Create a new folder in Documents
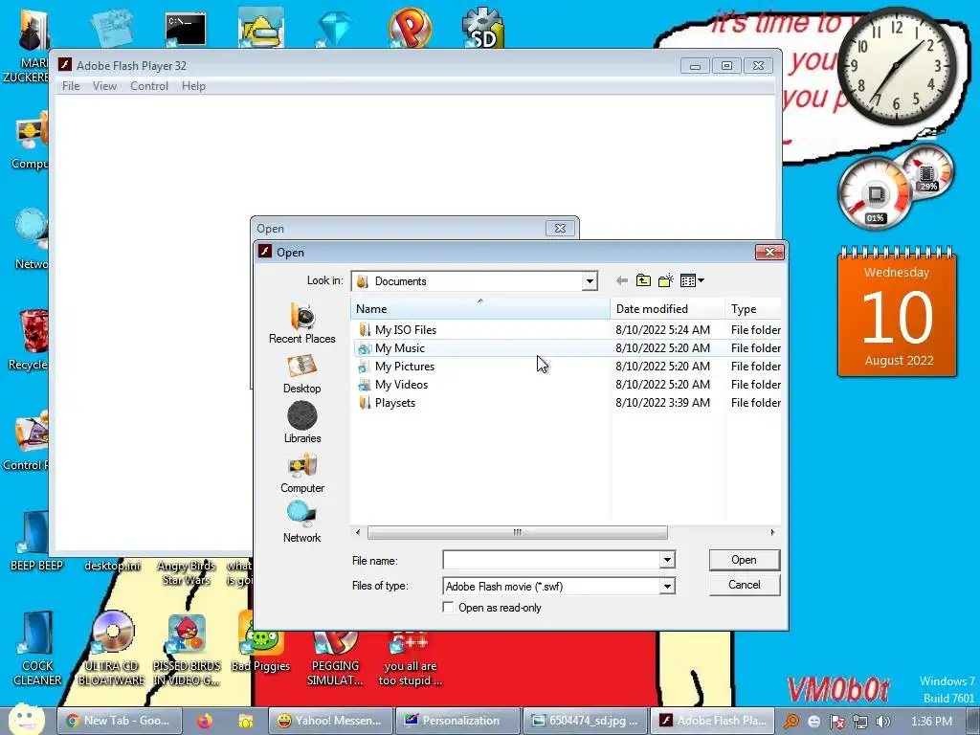This screenshot has height=735, width=980. pos(666,280)
